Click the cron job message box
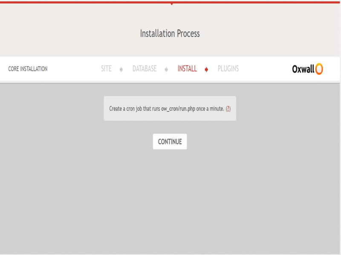 tap(170, 115)
